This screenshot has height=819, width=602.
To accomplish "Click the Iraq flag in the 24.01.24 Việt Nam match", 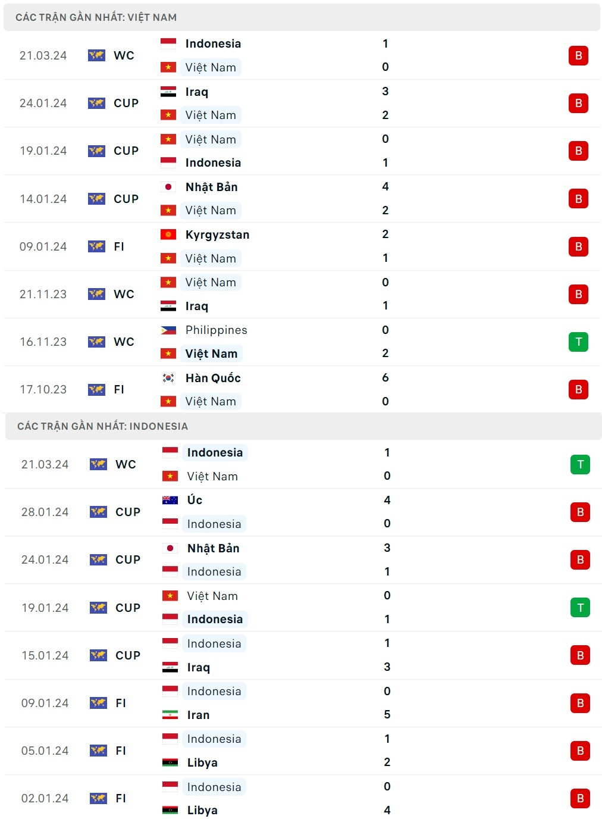I will pyautogui.click(x=168, y=92).
